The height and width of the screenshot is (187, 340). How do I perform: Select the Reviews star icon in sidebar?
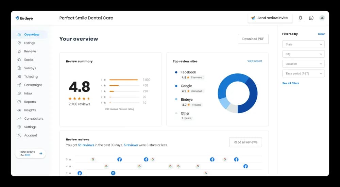19,51
